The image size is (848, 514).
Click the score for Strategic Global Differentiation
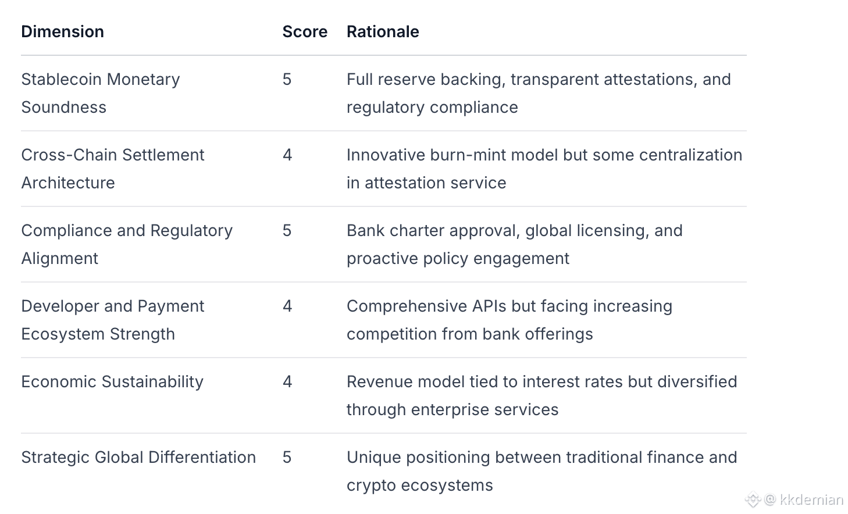coord(287,457)
